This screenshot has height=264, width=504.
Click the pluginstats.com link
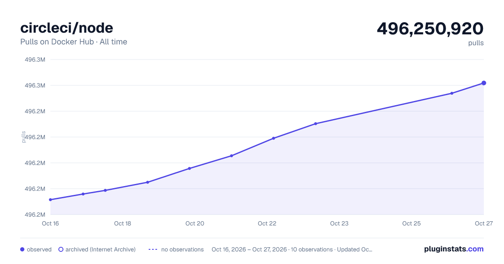tap(454, 249)
